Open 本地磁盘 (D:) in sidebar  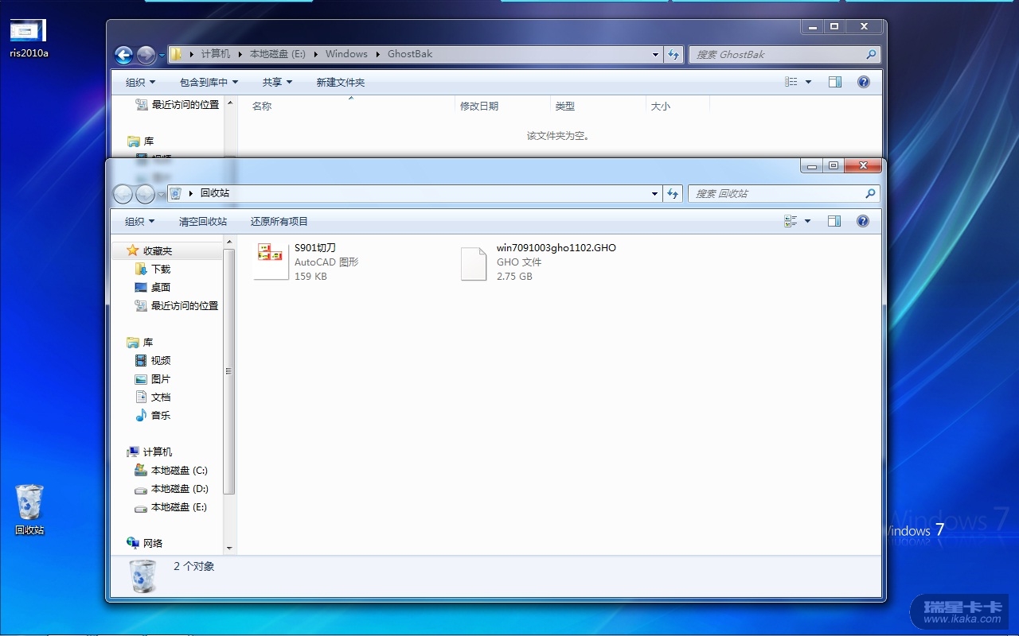(171, 489)
